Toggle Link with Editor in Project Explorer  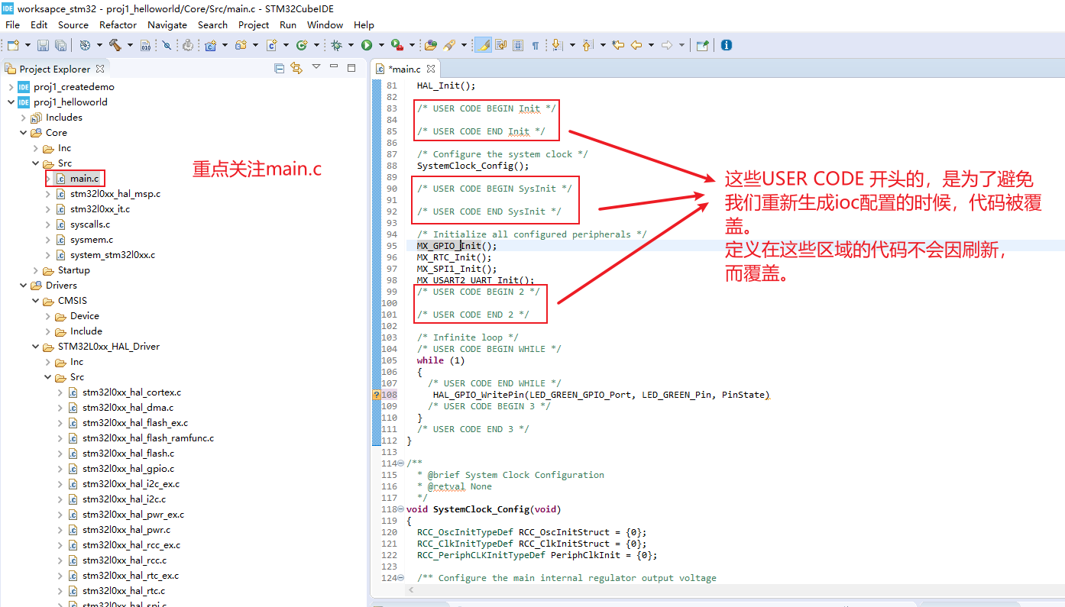pyautogui.click(x=297, y=68)
